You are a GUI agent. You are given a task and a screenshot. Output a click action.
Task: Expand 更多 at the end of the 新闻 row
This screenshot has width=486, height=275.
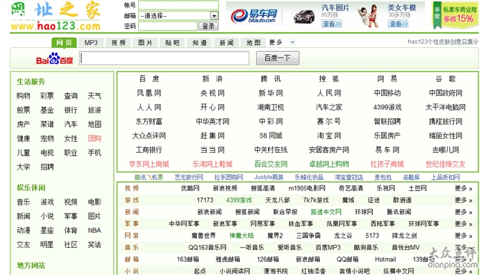pyautogui.click(x=463, y=212)
